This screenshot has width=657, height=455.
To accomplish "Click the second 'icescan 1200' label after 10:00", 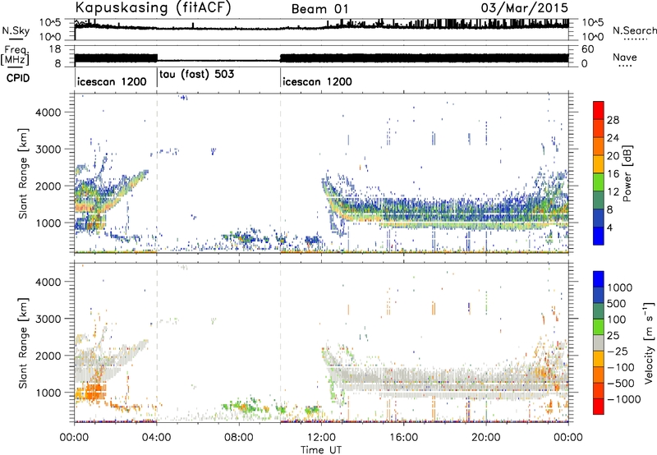I will [317, 81].
